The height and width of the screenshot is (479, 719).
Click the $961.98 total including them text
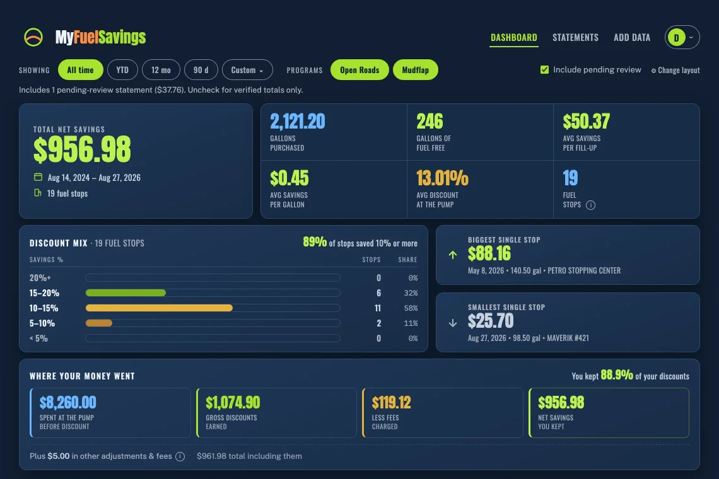tap(249, 456)
